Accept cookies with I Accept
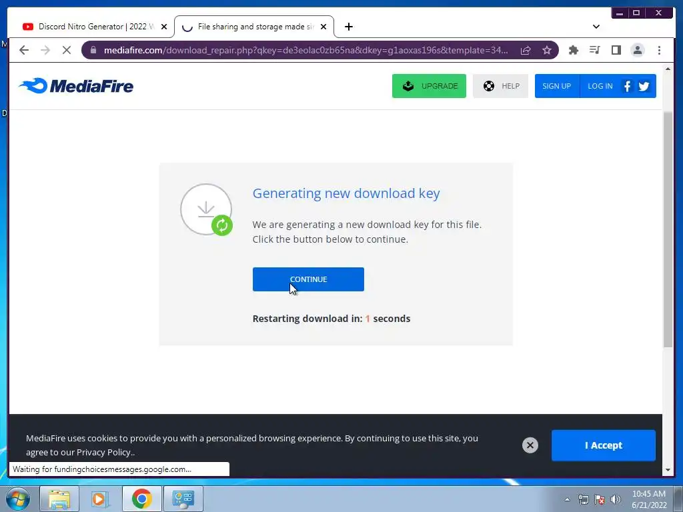683x512 pixels. [x=603, y=445]
